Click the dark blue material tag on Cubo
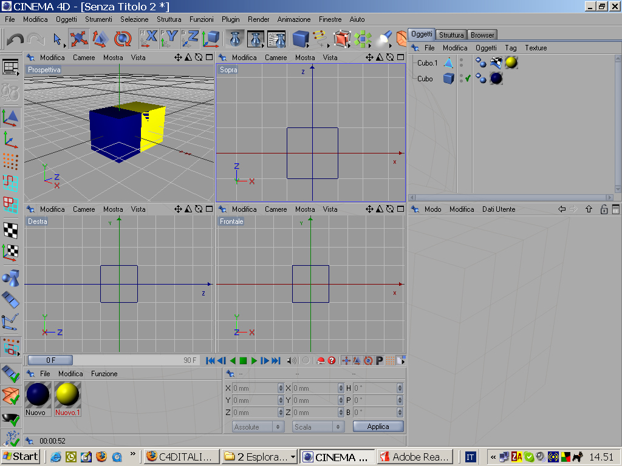The image size is (622, 466). point(496,78)
